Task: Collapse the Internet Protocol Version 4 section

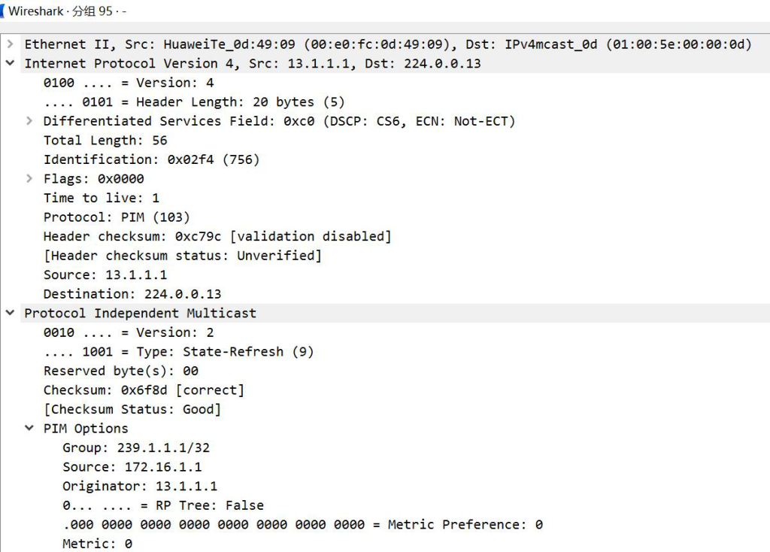Action: [11, 63]
